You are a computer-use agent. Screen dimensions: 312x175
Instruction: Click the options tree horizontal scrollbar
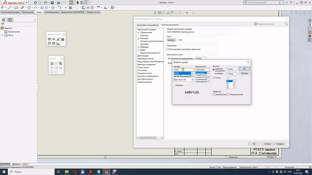pos(150,138)
